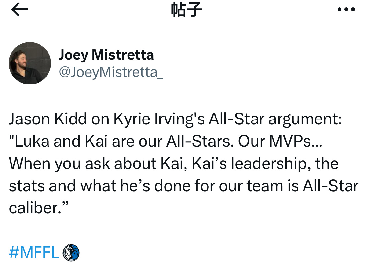Image resolution: width=373 pixels, height=277 pixels.
Task: Open Joey Mistretta's profile picture
Action: [30, 63]
